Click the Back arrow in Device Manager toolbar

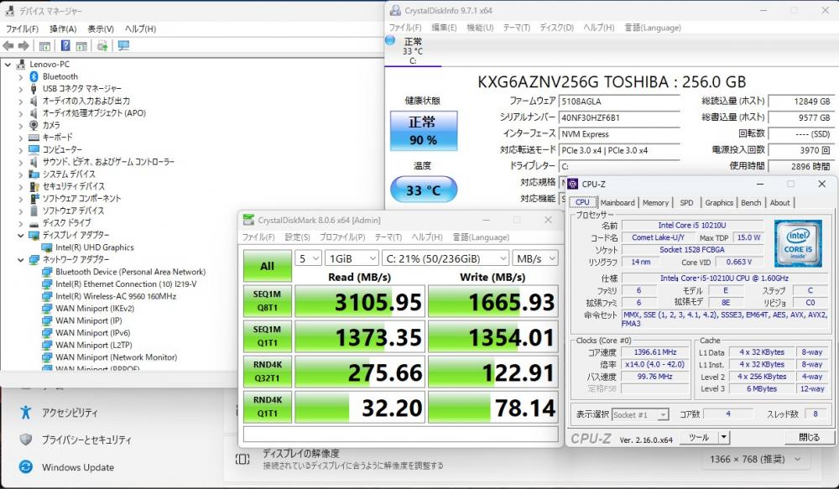[x=9, y=45]
